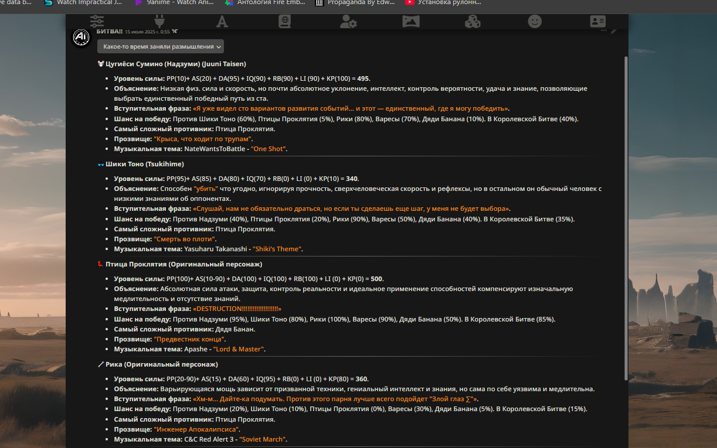Image resolution: width=717 pixels, height=448 pixels.
Task: Click 'Объяснение: Абсолютная сила атаки' line
Action: [344, 294]
